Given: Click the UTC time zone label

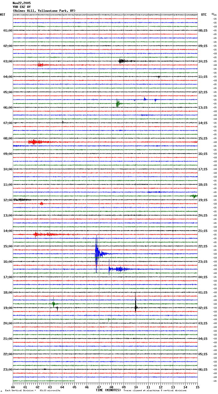Looking at the screenshot, I should (204, 15).
